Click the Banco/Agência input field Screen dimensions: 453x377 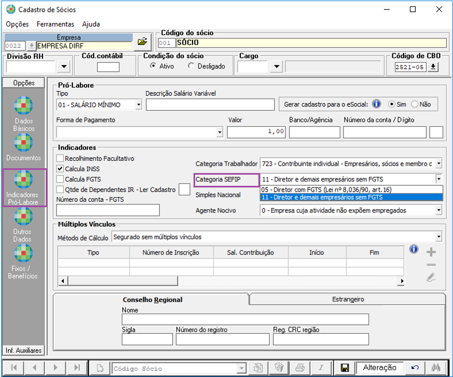[x=314, y=132]
